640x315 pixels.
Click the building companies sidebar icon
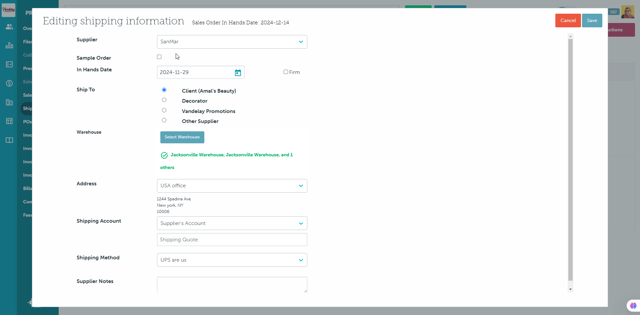(x=9, y=102)
